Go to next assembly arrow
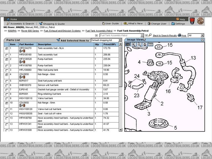Viewport: 212px width, 159px height. click(146, 35)
